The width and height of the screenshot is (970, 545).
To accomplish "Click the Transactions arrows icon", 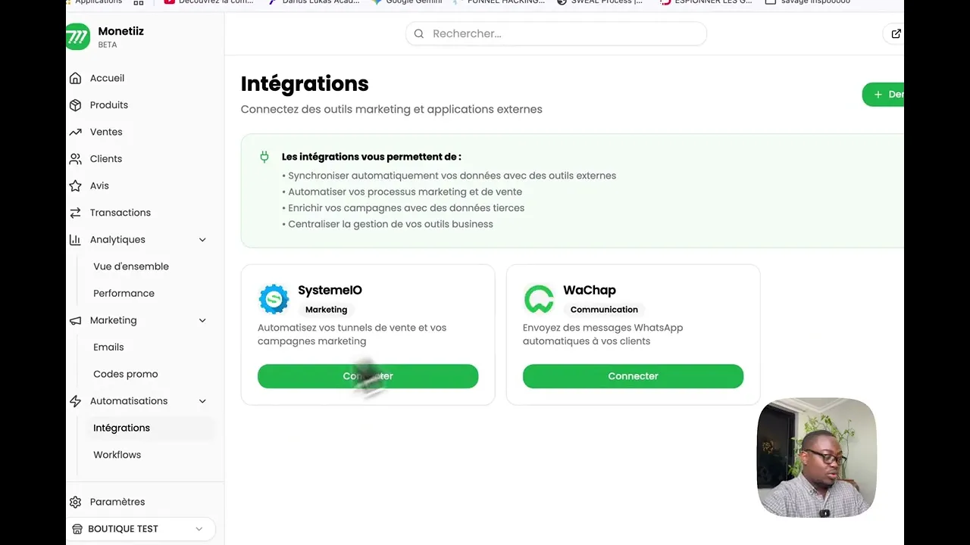I will coord(75,213).
